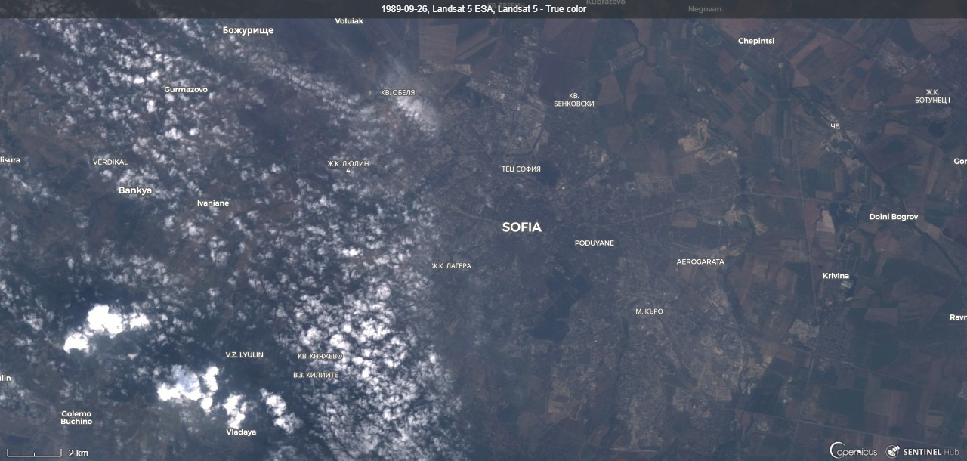Click the Chepintsi map label
This screenshot has height=461, width=967.
click(756, 41)
